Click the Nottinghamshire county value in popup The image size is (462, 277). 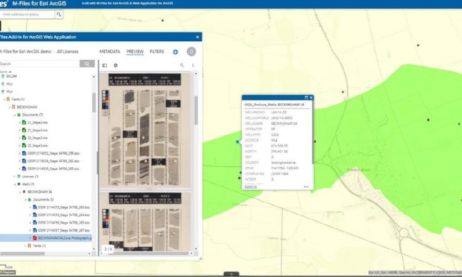coord(283,163)
